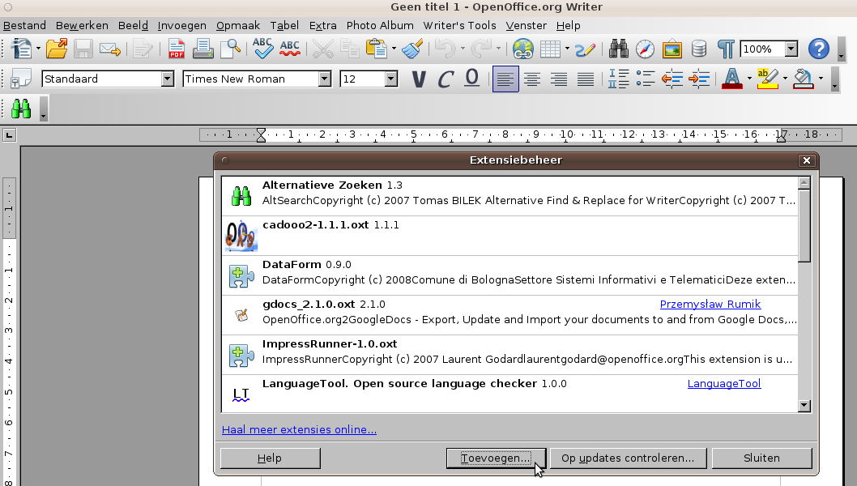Click the Export as PDF icon
Image resolution: width=857 pixels, height=486 pixels.
click(x=177, y=49)
